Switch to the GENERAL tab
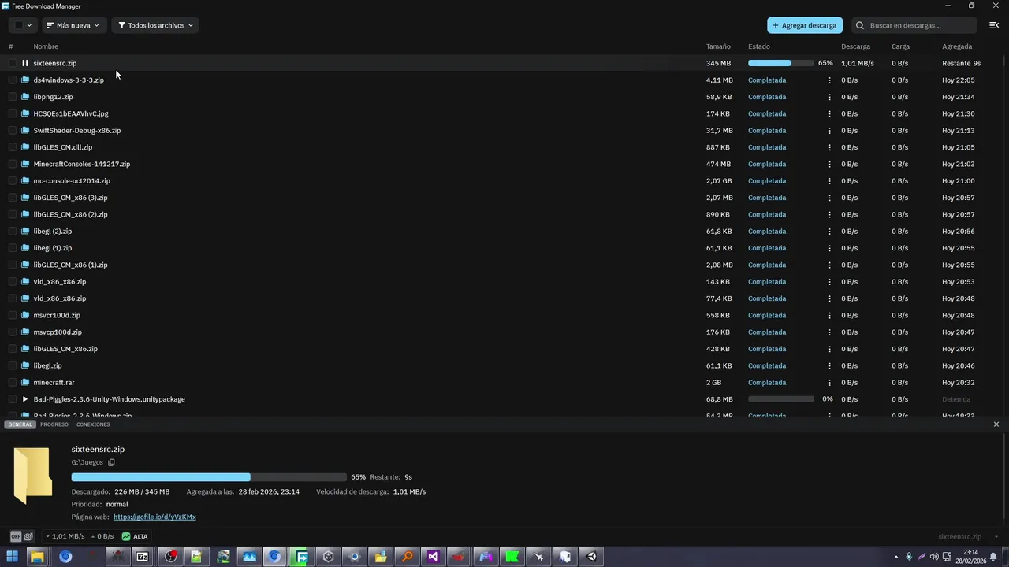The width and height of the screenshot is (1009, 567). point(20,424)
